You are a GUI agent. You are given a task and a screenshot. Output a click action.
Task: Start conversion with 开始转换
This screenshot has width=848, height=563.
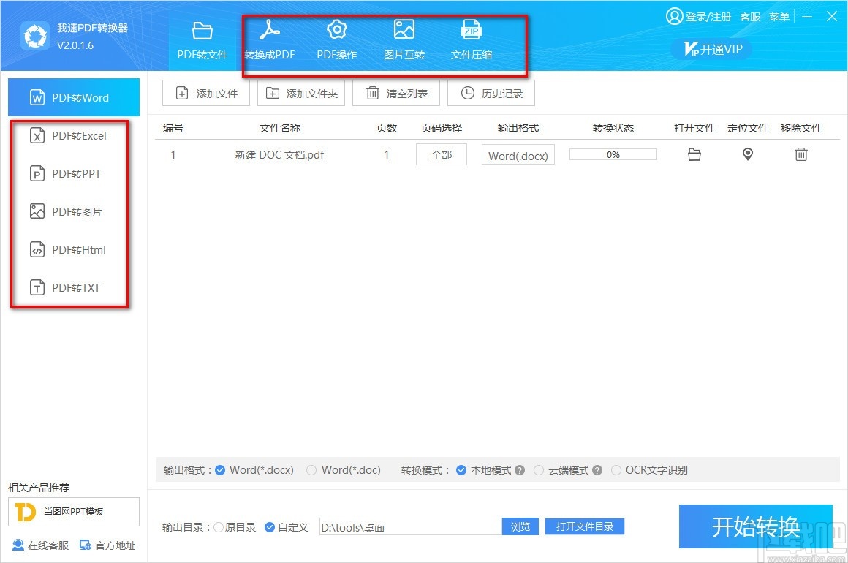click(756, 526)
